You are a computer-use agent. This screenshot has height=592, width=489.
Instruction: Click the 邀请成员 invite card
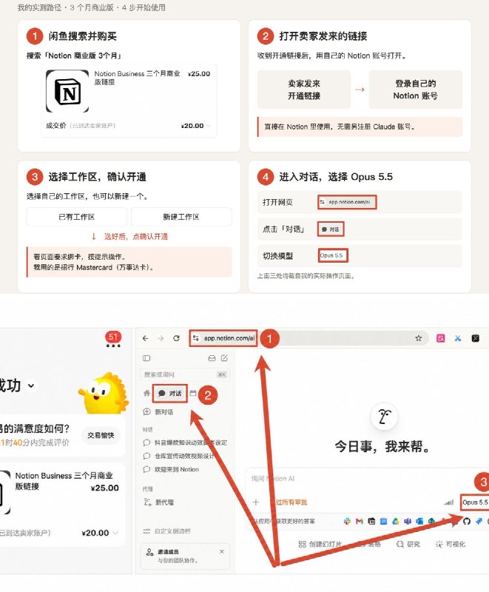185,556
